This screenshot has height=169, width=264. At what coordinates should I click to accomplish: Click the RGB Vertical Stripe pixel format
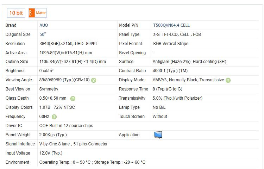[x=170, y=44]
